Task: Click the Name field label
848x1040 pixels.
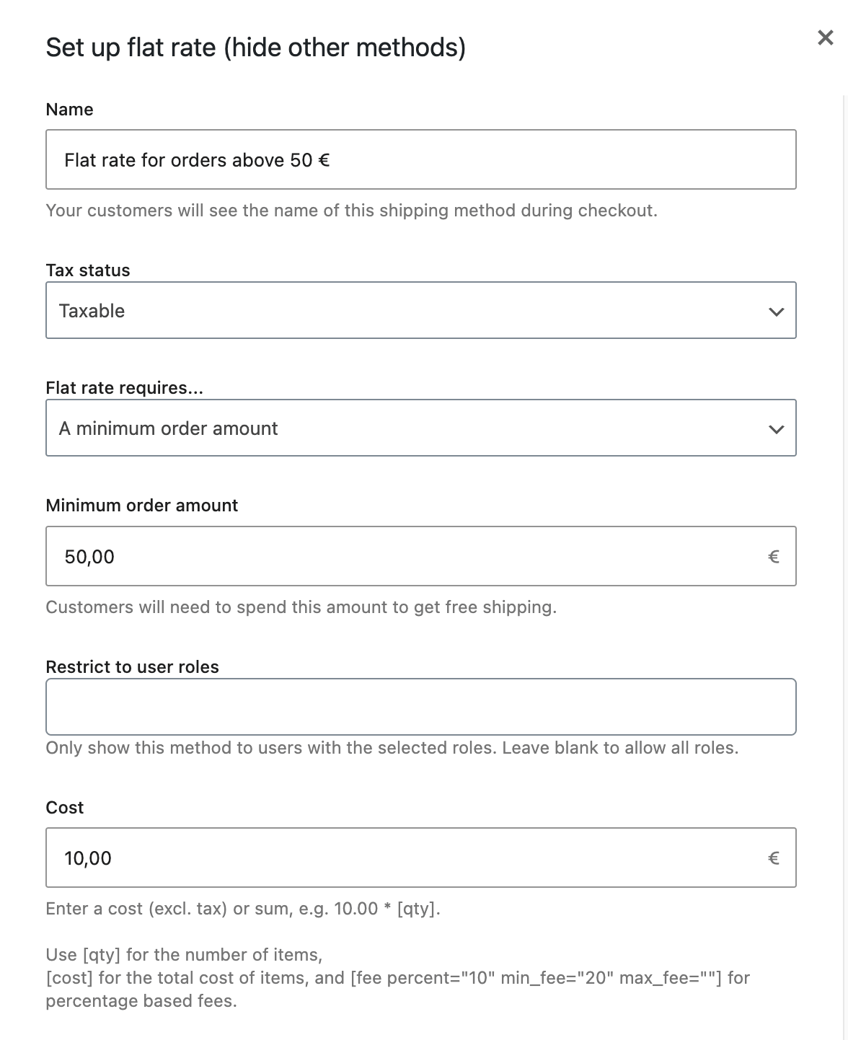Action: point(69,109)
